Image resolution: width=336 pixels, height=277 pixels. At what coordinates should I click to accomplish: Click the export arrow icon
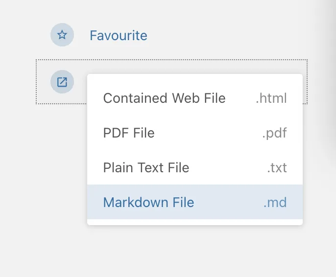point(62,82)
